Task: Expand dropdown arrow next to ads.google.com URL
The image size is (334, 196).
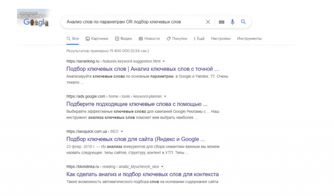Action: (165, 97)
